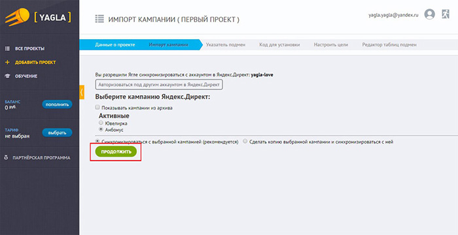Viewport: 458px width, 235px height.
Task: Click the выбрать tariff button
Action: 58,133
